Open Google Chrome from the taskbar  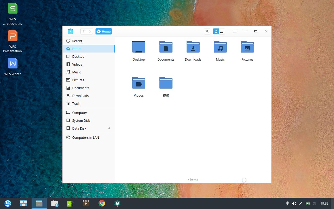pos(102,203)
